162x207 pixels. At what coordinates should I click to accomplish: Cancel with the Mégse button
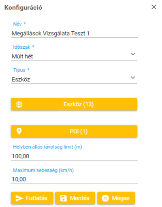point(116,198)
